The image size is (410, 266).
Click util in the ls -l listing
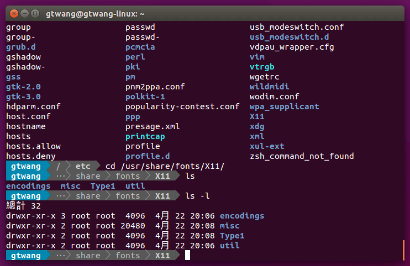point(229,246)
